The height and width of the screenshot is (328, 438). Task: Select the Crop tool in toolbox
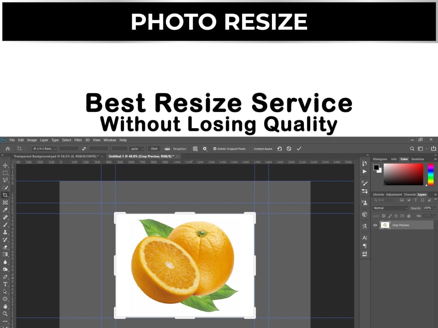tap(5, 195)
